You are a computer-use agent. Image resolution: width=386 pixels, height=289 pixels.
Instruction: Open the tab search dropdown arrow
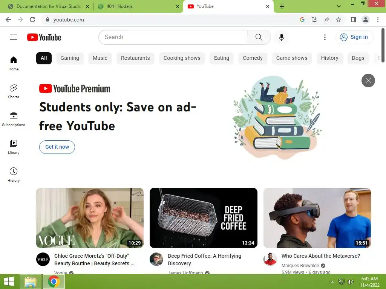(339, 6)
